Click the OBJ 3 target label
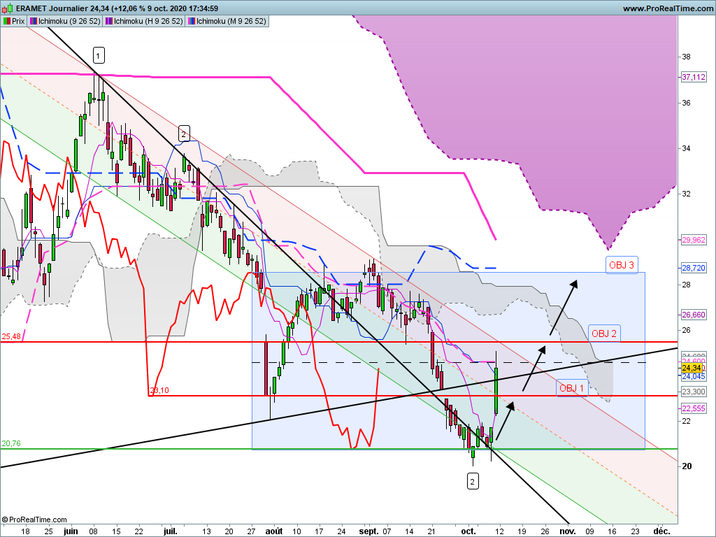 point(622,265)
